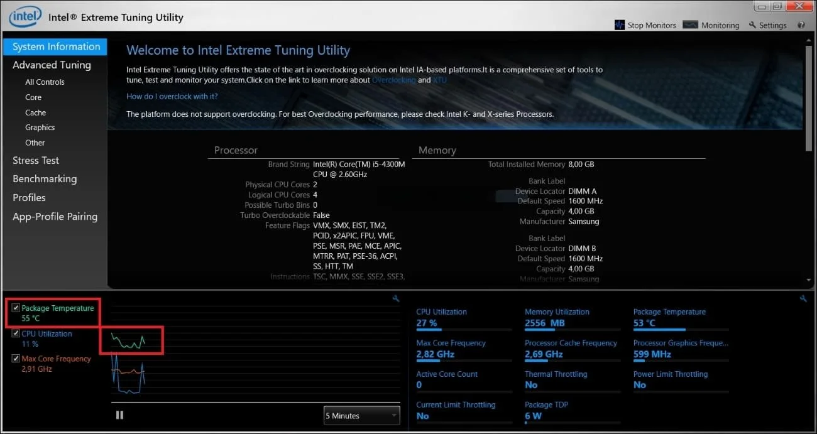Click the Brand String value i5-4300M

tap(359, 169)
